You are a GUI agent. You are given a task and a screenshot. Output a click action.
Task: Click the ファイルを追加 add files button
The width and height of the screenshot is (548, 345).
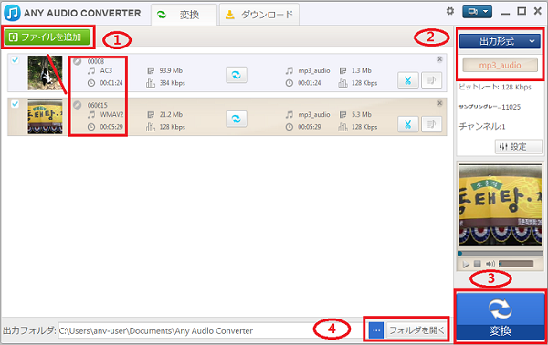pos(47,37)
